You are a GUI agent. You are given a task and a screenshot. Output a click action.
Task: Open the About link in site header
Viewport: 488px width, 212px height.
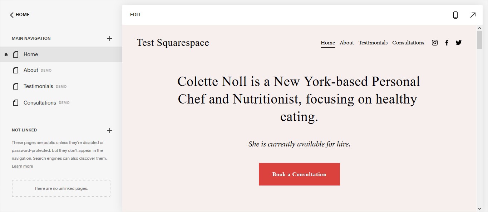click(x=347, y=43)
